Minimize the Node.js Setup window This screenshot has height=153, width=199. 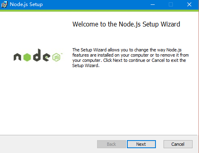(153, 4)
